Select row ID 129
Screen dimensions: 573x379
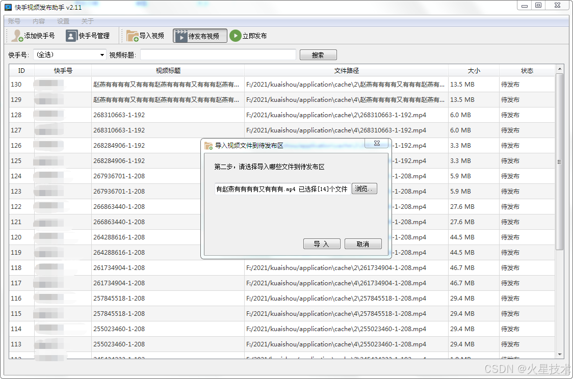click(x=282, y=100)
